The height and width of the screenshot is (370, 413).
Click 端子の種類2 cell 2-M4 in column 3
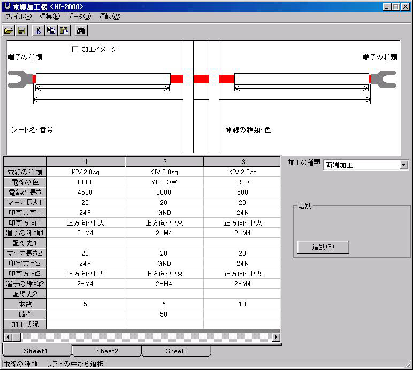coord(242,284)
